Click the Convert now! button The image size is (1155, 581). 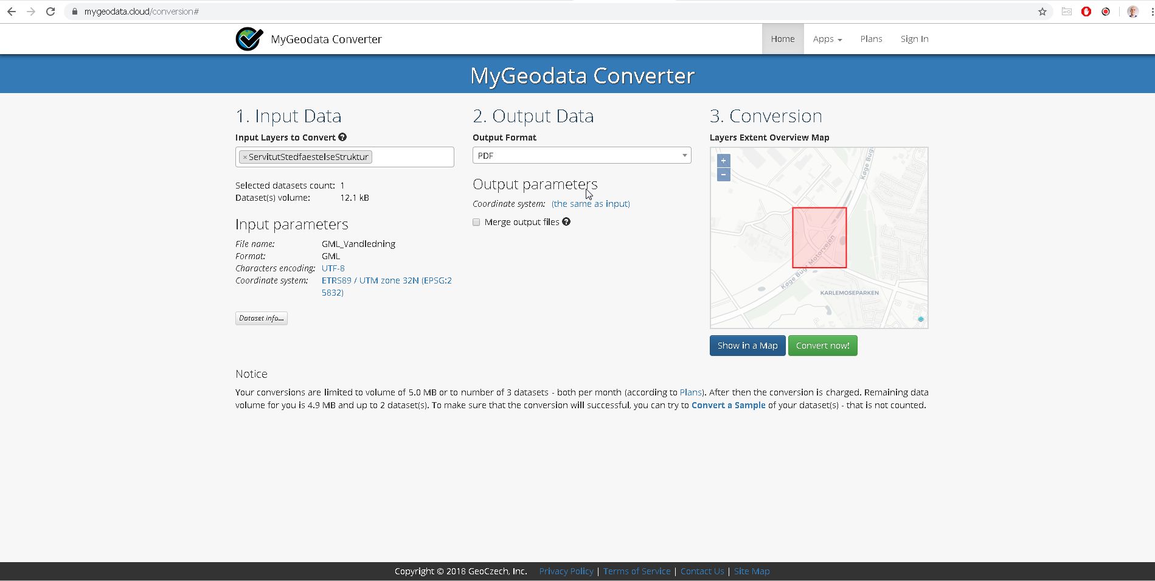822,346
